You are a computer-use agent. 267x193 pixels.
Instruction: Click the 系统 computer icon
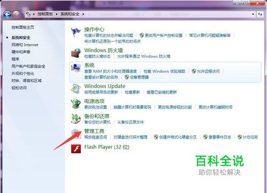pos(76,68)
